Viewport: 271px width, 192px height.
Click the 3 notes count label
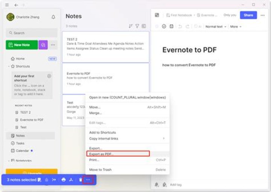[72, 26]
